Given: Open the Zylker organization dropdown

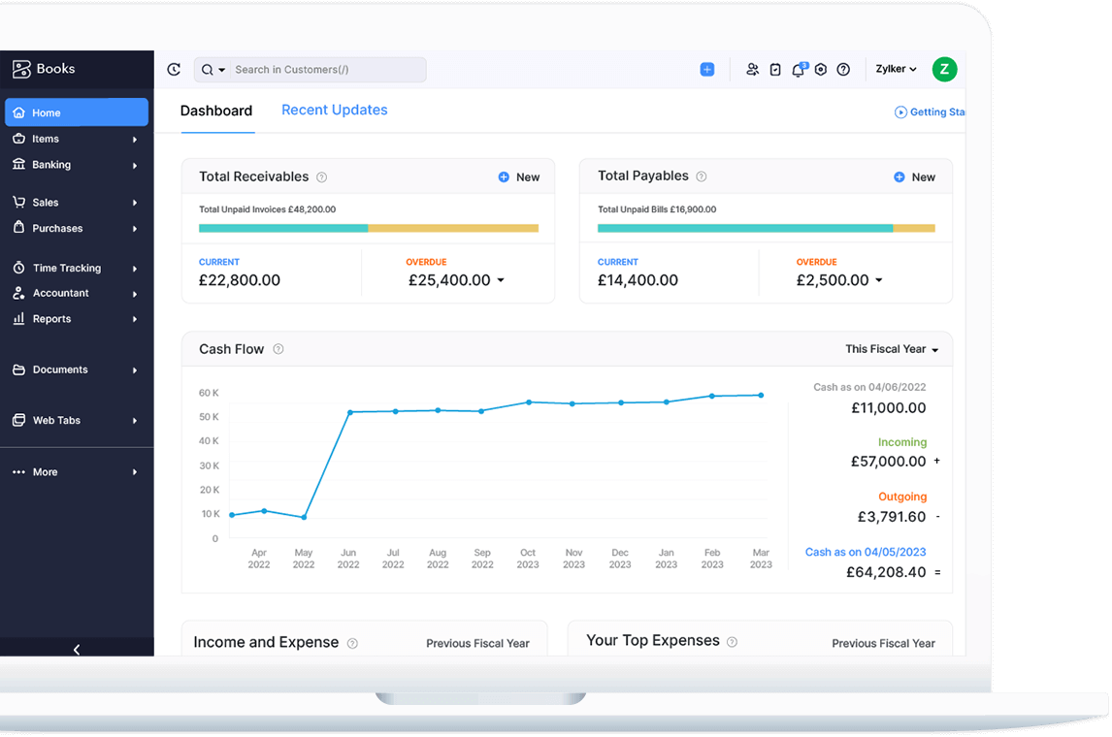Looking at the screenshot, I should tap(895, 69).
